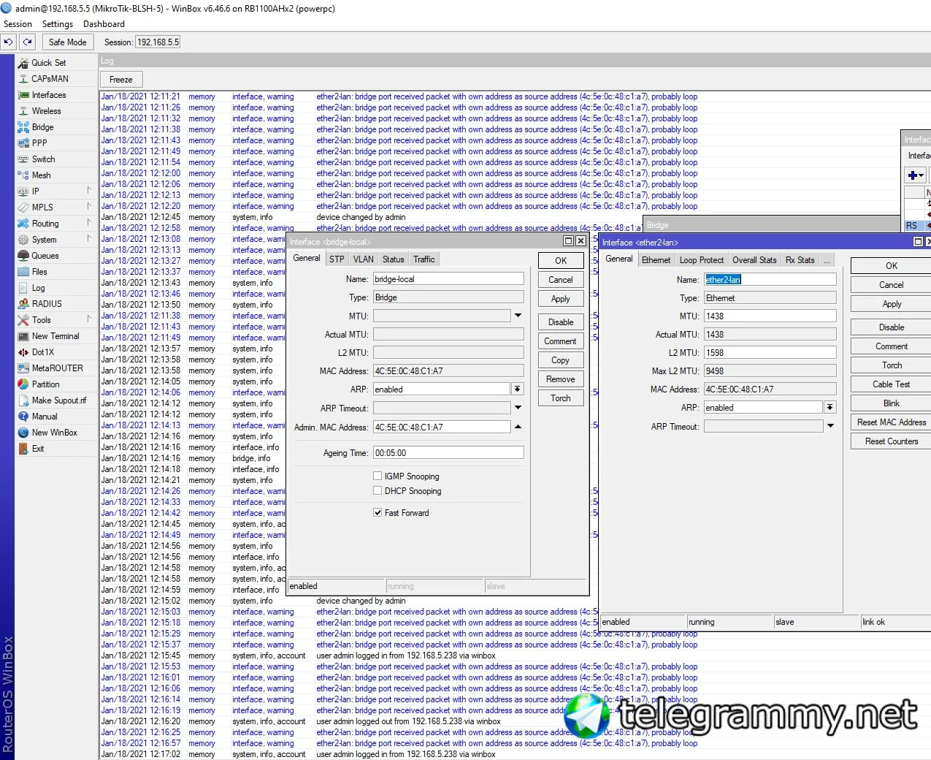Screen dimensions: 931x760
Task: Open Queues sidebar entry
Action: 45,256
